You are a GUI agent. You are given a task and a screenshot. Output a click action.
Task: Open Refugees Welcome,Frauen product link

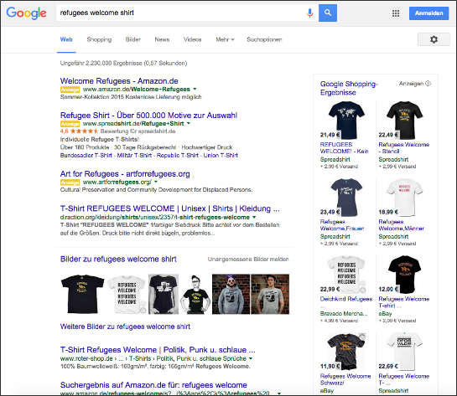coord(342,225)
